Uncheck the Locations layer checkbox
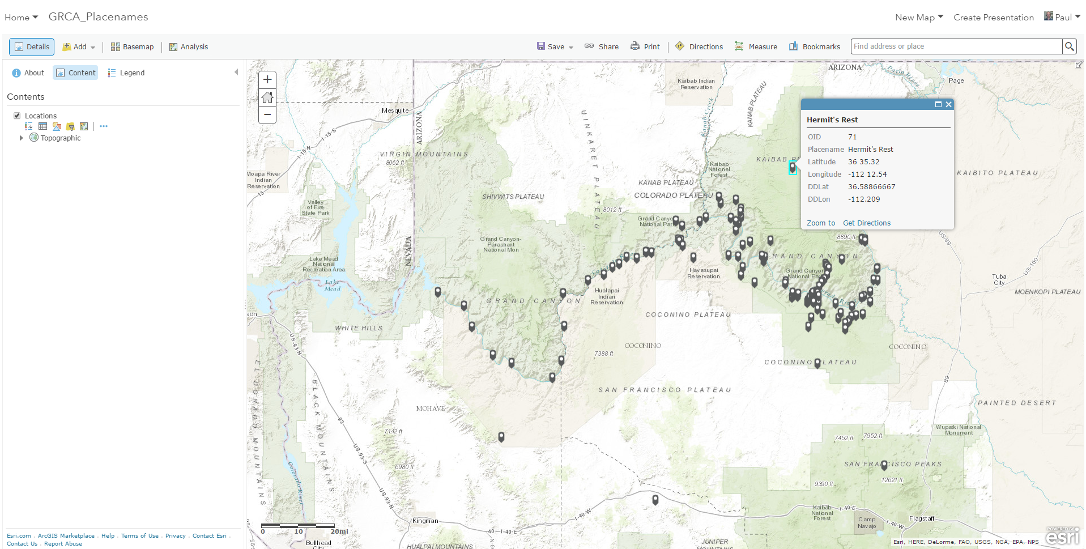The width and height of the screenshot is (1086, 549). 17,116
